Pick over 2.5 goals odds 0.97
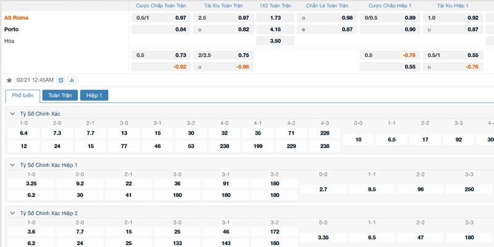Image resolution: width=494 pixels, height=247 pixels. pyautogui.click(x=224, y=18)
